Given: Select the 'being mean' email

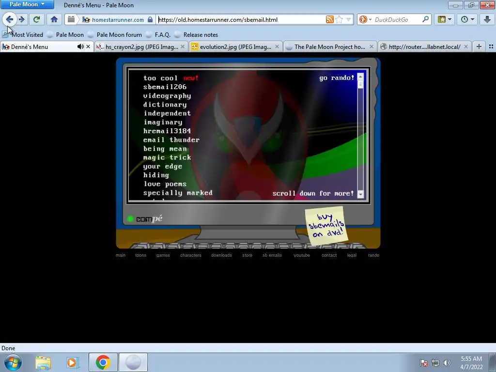Looking at the screenshot, I should click(165, 148).
